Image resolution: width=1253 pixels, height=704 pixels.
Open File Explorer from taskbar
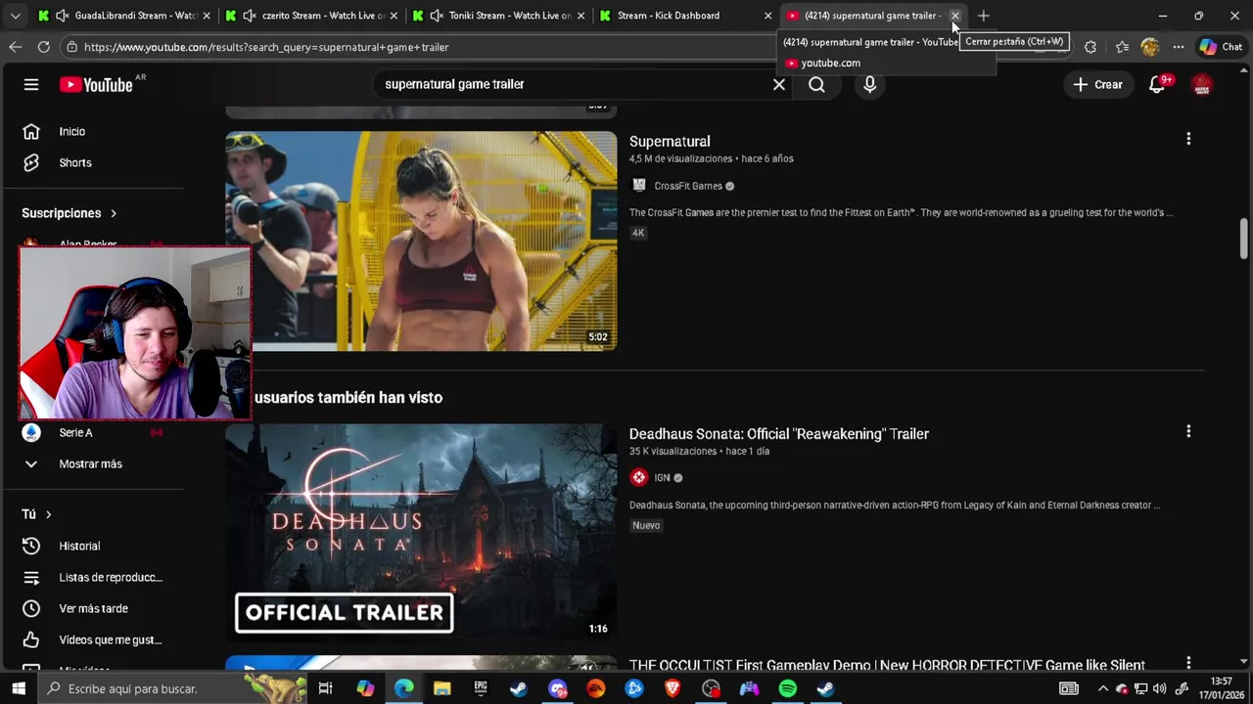441,688
